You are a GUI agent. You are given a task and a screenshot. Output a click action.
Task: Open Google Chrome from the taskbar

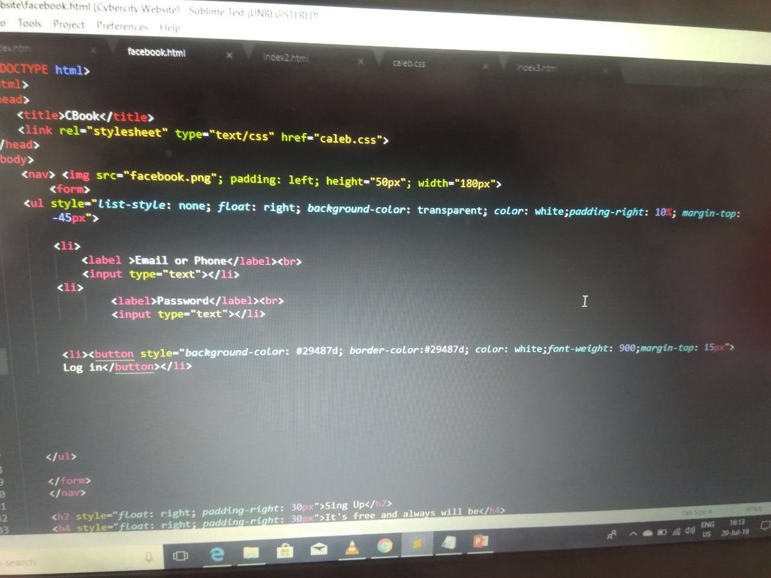click(x=385, y=546)
